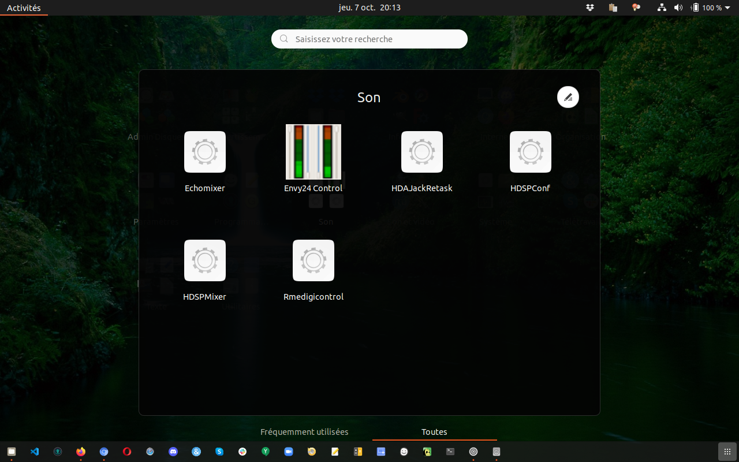The width and height of the screenshot is (739, 462).
Task: Show applications grid button
Action: click(x=727, y=452)
